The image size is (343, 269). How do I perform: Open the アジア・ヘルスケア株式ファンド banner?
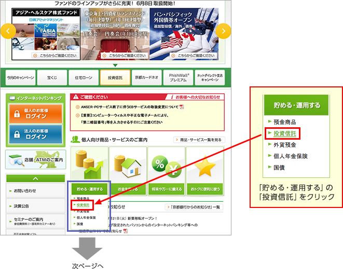pos(46,34)
